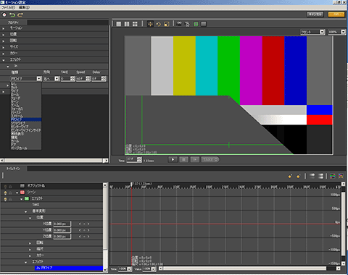Click the second keyframe icon in timeline toolbar
Viewport: 348px width, 275px height.
pyautogui.click(x=298, y=177)
